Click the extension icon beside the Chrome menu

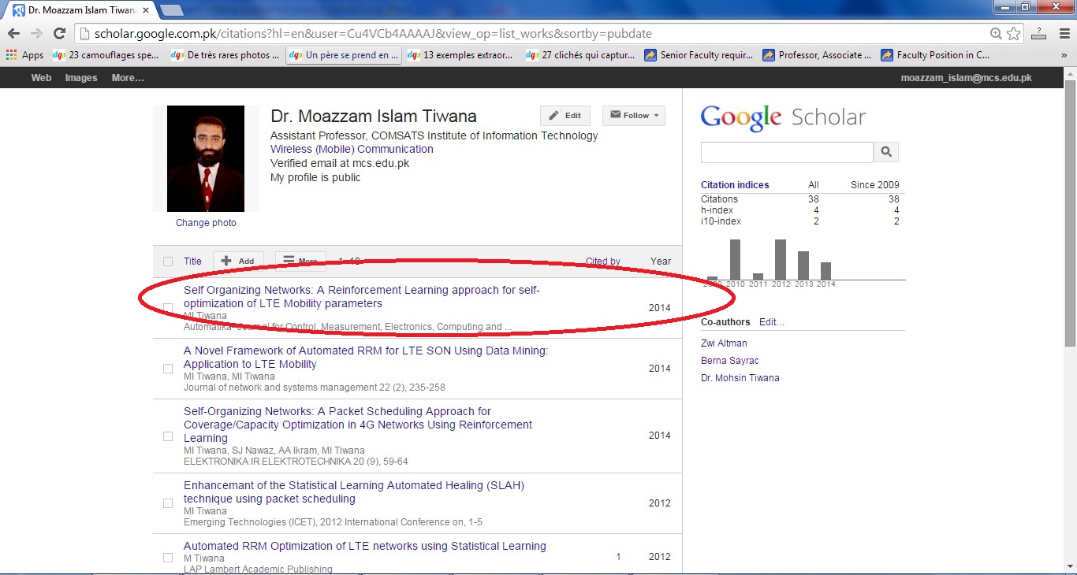pyautogui.click(x=1039, y=34)
